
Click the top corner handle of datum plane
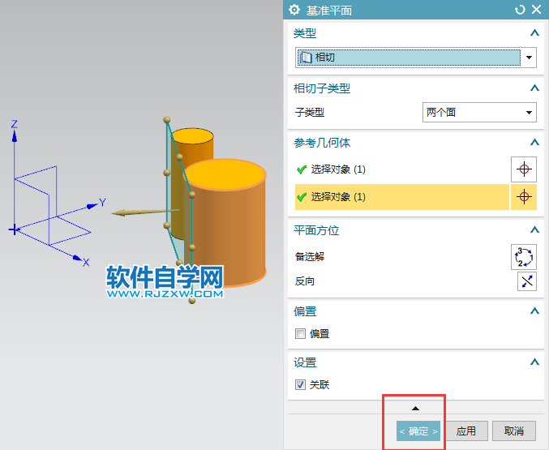[x=167, y=120]
